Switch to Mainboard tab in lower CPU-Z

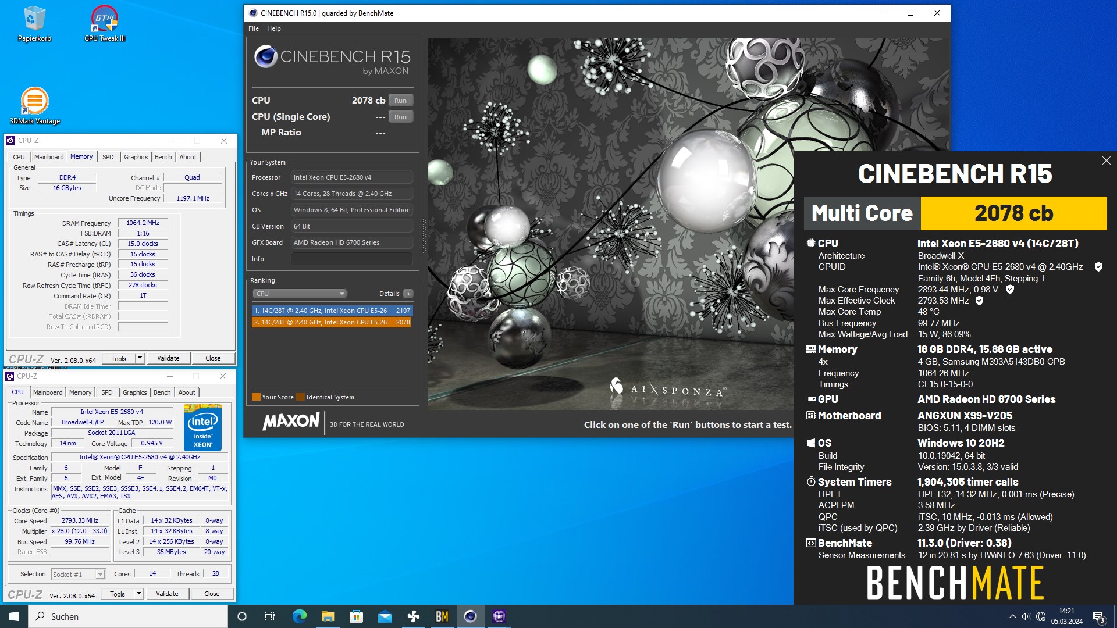tap(48, 392)
